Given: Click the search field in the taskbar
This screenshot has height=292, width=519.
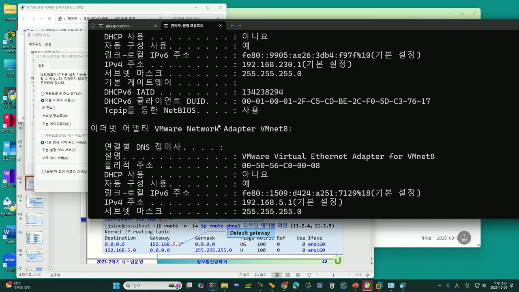Looking at the screenshot, I should pos(153,286).
